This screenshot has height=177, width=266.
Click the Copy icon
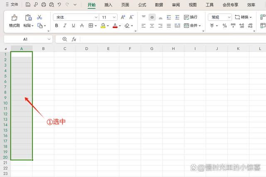point(40,26)
